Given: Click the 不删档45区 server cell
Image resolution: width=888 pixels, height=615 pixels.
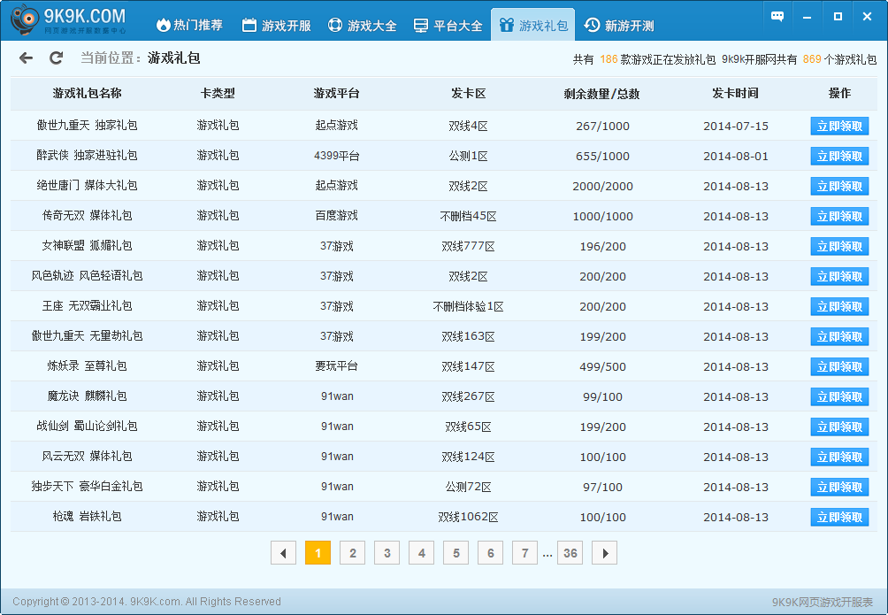Looking at the screenshot, I should tap(469, 216).
